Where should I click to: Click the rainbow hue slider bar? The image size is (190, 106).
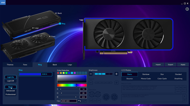click(x=72, y=85)
